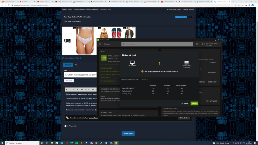This screenshot has width=258, height=145.
Task: Click the My computer icon in Network test
Action: point(132,63)
